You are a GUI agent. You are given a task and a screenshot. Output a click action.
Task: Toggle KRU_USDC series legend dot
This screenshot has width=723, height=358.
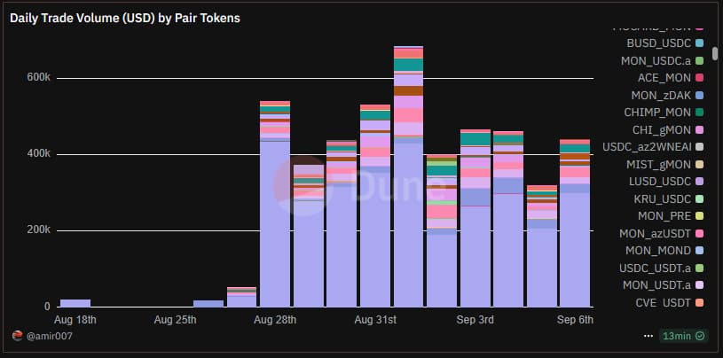(x=699, y=198)
